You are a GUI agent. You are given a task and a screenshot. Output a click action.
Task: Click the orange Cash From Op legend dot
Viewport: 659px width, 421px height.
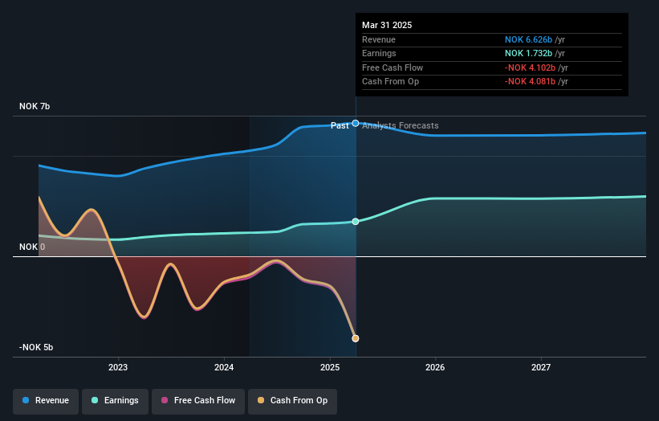pos(261,400)
